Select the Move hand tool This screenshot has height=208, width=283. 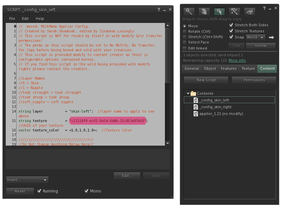coord(204,12)
